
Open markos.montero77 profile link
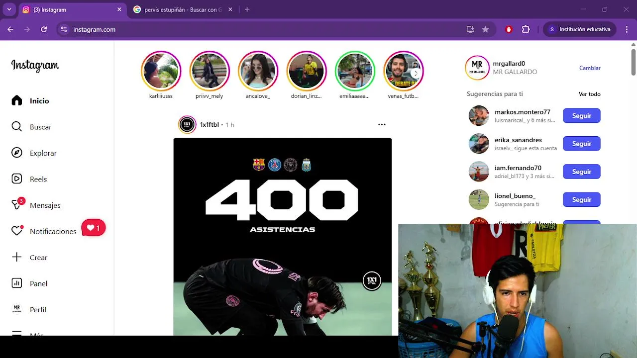(522, 112)
